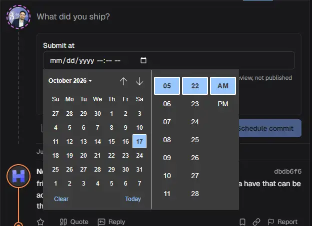Pick October 17 in calendar

tap(139, 141)
